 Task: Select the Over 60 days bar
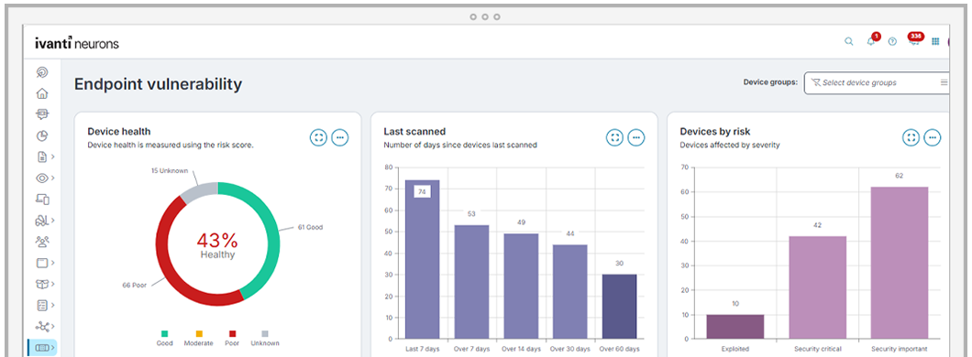pos(619,307)
